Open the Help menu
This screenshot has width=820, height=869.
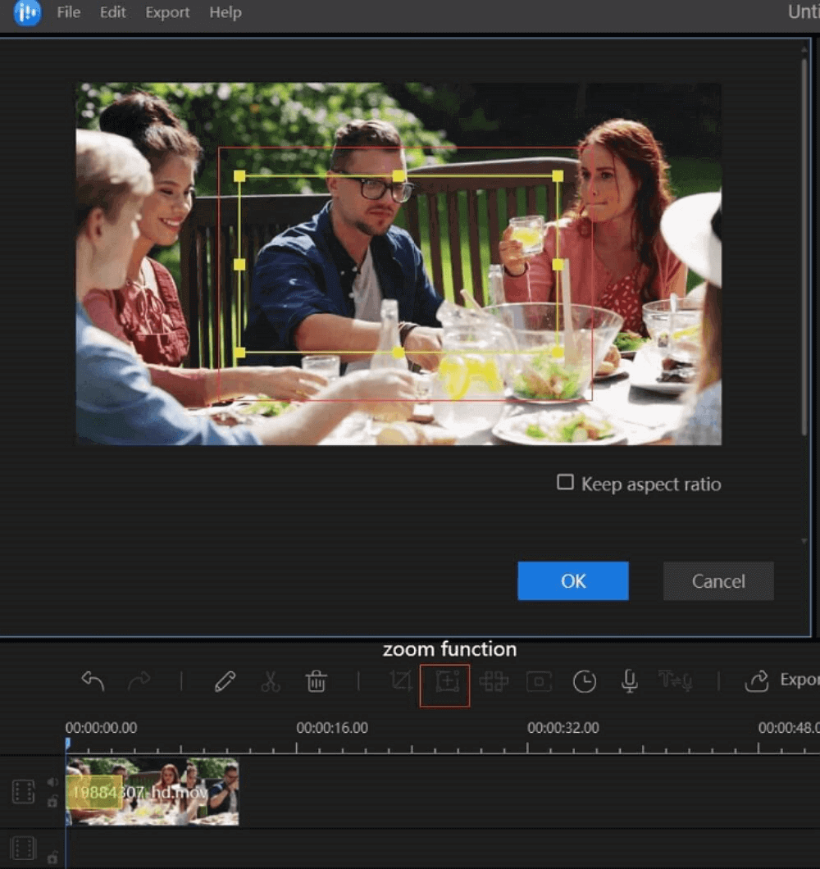[x=225, y=12]
